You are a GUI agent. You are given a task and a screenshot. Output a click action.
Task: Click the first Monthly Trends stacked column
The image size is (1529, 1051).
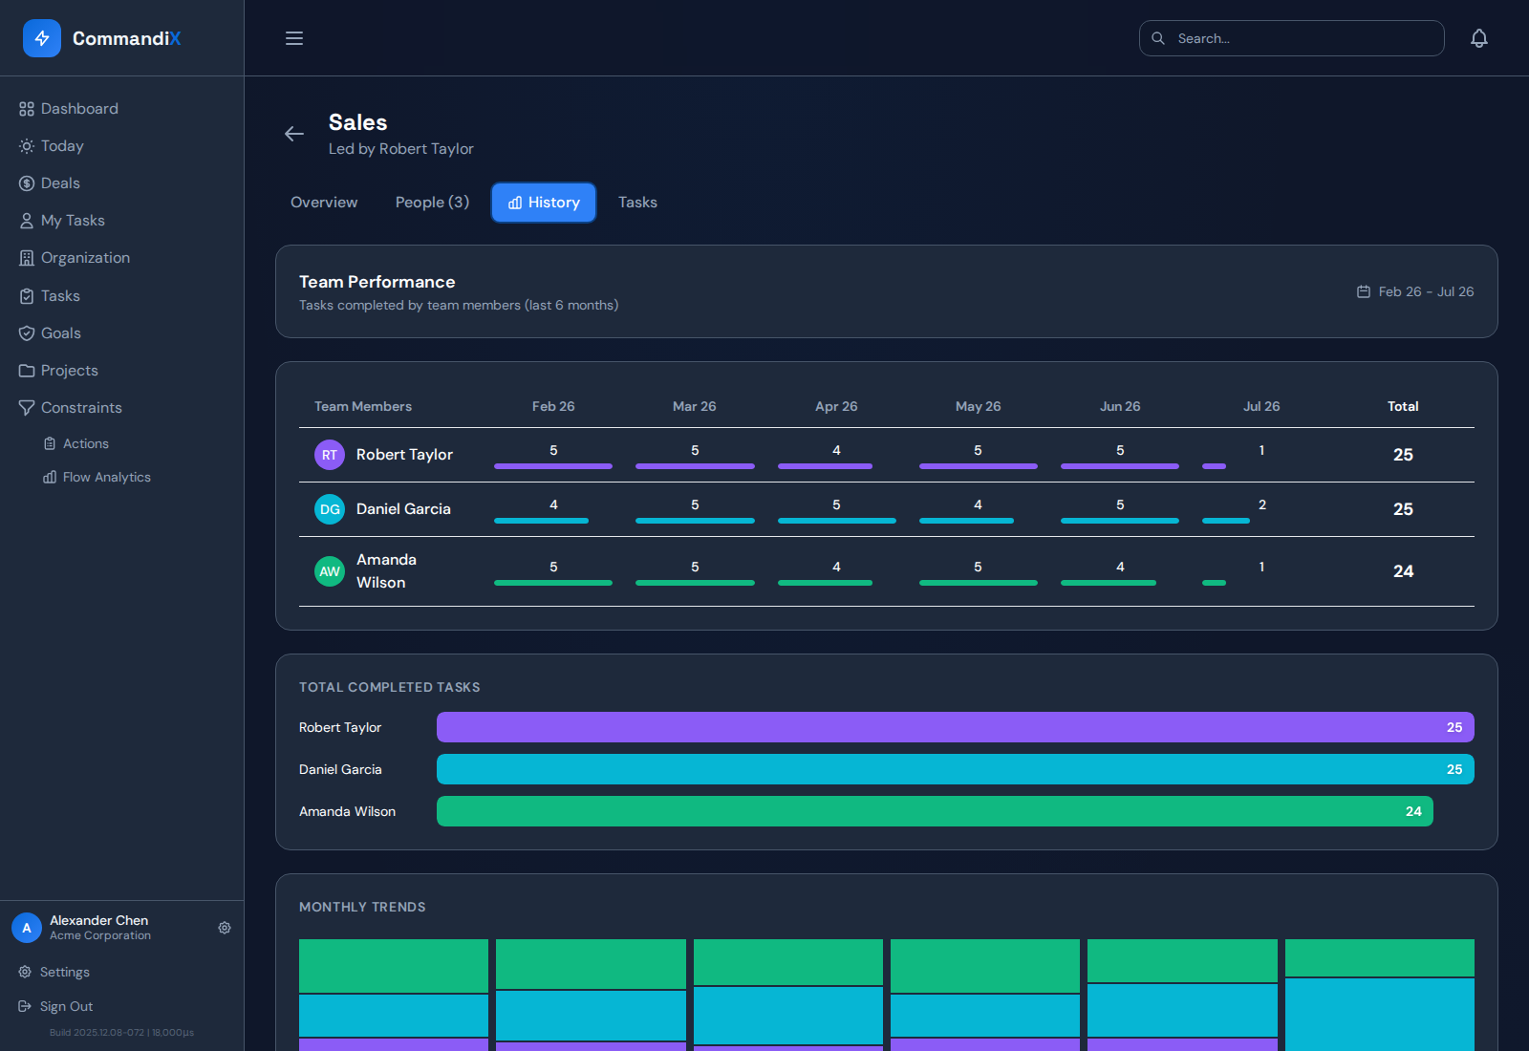click(x=394, y=995)
